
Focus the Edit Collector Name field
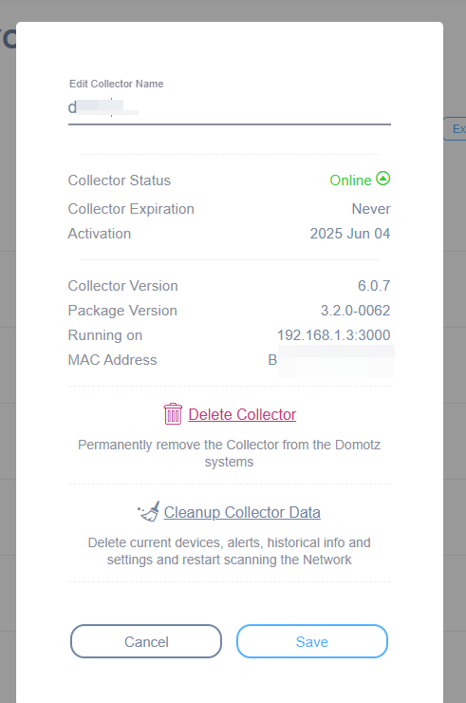[230, 108]
